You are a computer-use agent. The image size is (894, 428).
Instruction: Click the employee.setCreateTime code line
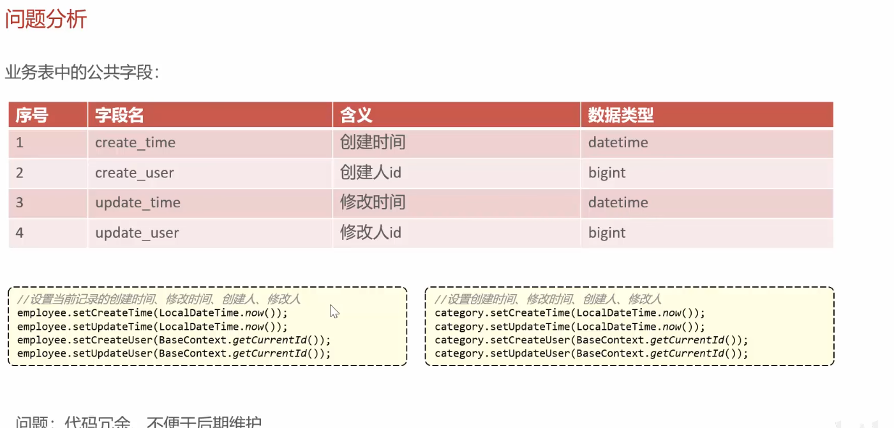click(153, 313)
